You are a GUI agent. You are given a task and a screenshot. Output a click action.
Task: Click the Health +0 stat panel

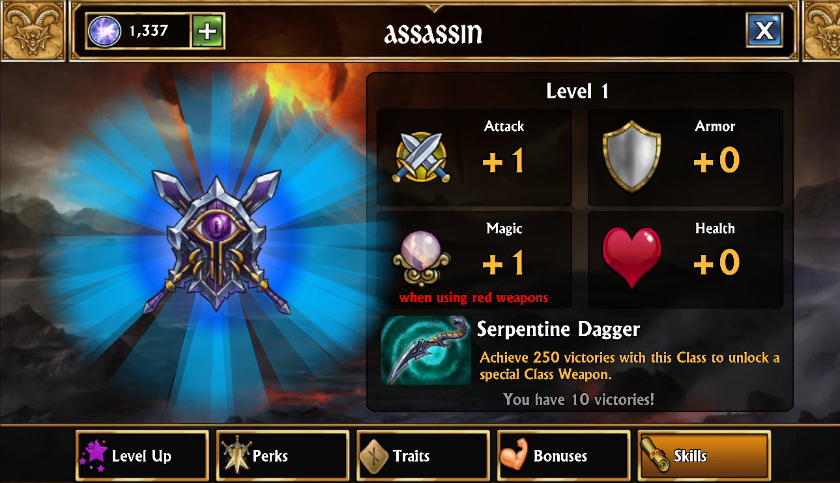pyautogui.click(x=686, y=259)
